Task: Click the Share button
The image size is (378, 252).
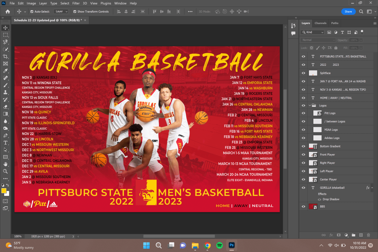Action: (x=348, y=11)
